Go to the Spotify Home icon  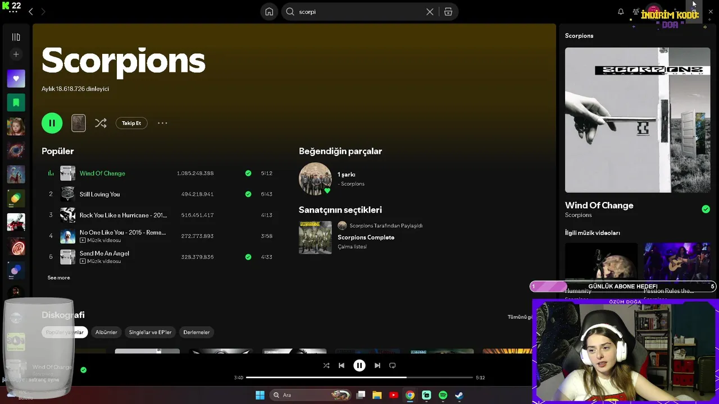tap(269, 12)
